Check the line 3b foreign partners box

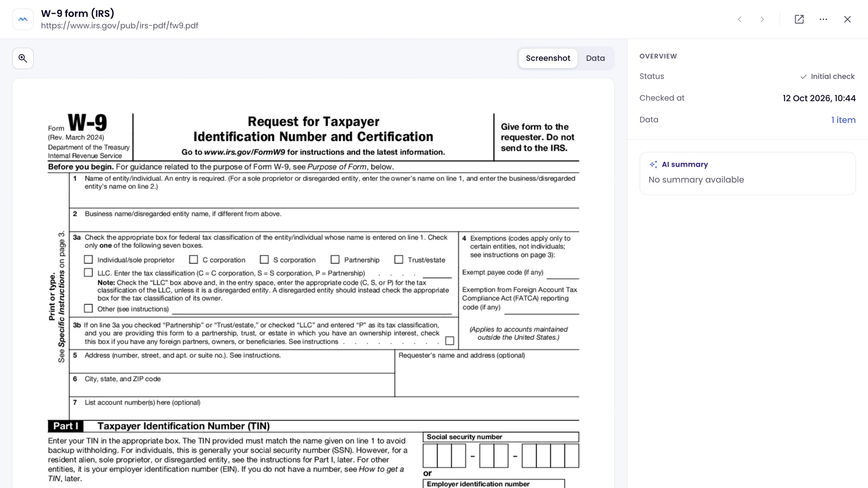(x=450, y=341)
